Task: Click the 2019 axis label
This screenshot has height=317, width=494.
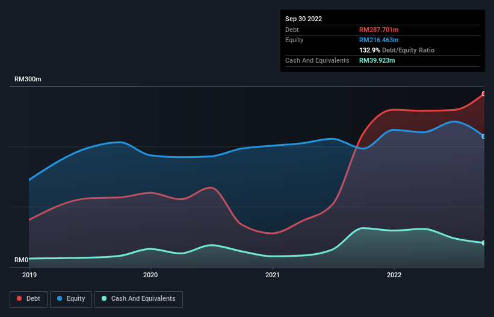Action: [x=29, y=275]
